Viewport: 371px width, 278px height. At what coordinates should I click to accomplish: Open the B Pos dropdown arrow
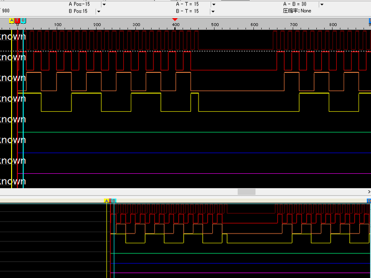[x=98, y=11]
